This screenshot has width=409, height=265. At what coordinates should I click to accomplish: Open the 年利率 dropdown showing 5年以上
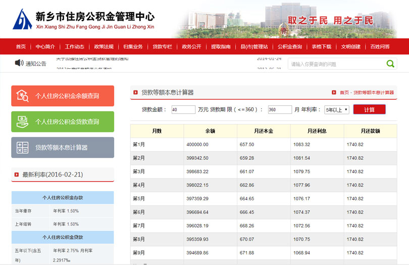(x=336, y=109)
